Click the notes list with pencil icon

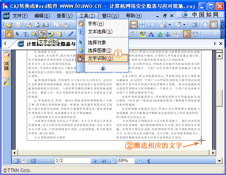(x=59, y=34)
